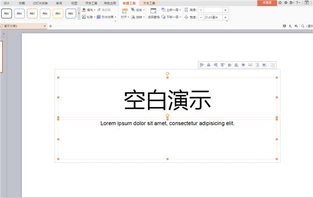Viewport: 313px width, 198px height.
Task: Increase the shape height with plus button
Action: (x=225, y=10)
